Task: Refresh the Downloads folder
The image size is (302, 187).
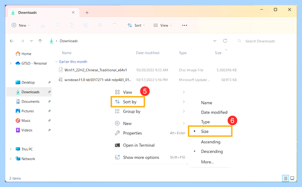Action: (225, 41)
